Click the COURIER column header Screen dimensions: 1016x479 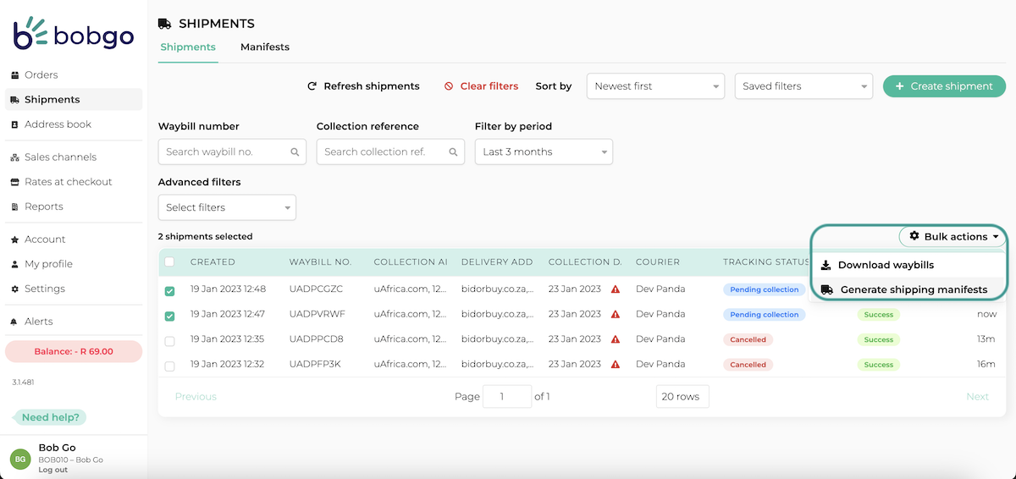[x=658, y=262]
